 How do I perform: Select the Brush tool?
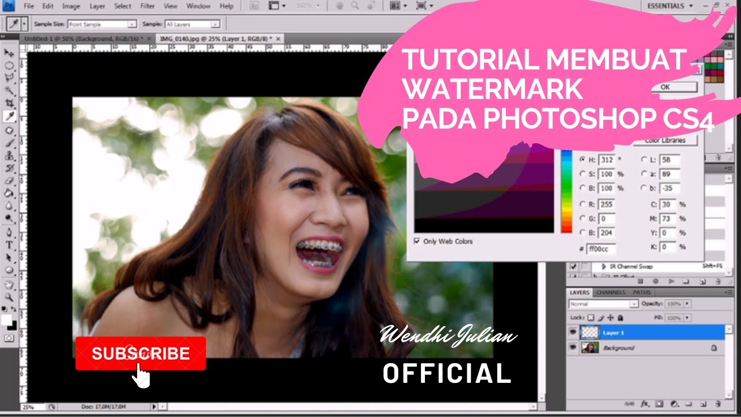[9, 143]
